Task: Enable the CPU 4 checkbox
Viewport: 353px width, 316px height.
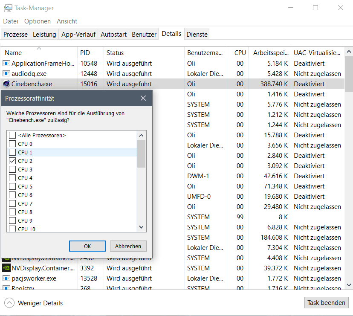Action: (x=12, y=178)
